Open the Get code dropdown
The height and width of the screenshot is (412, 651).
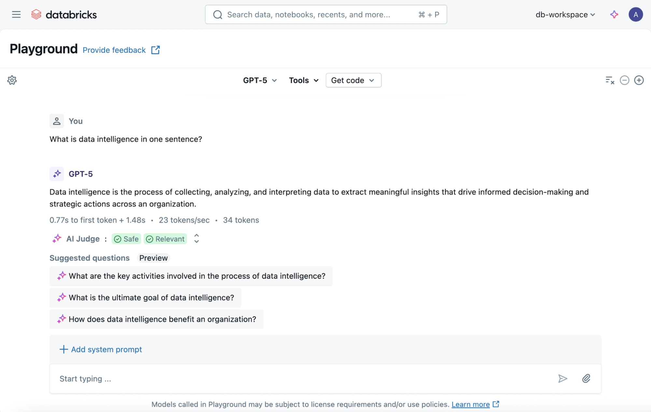pyautogui.click(x=353, y=80)
